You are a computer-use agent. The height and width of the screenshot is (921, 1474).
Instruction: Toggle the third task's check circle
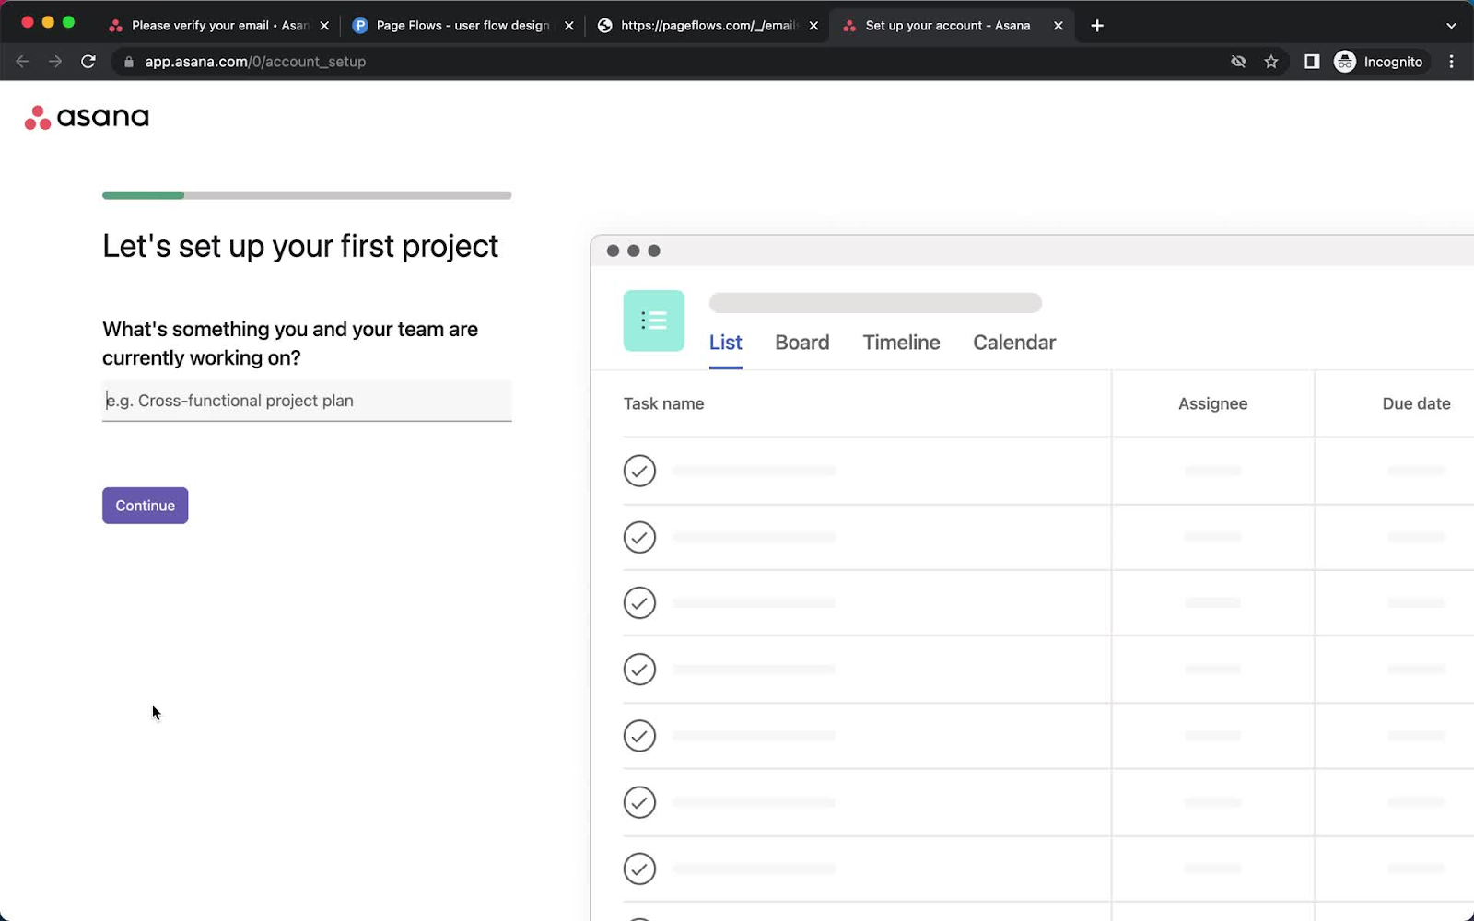point(639,603)
